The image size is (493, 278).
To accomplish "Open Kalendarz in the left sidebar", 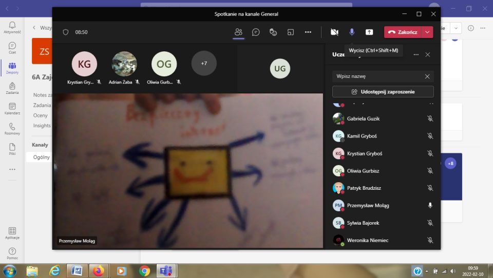I will 12,108.
